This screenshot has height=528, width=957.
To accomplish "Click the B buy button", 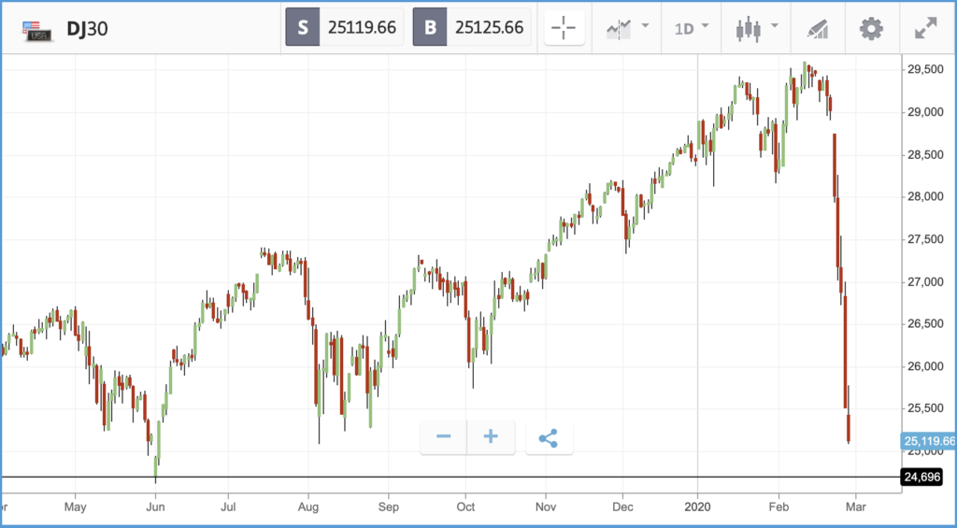I will (430, 28).
